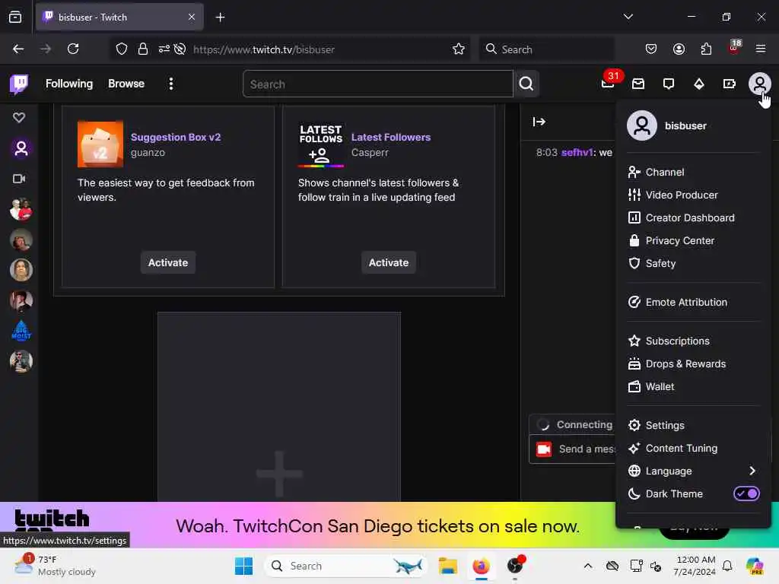Screen dimensions: 779x584
Task: Click the bisbuser name in the user menu
Action: coord(685,126)
